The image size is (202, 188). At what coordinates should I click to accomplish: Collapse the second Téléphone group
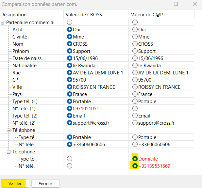pos(8,152)
